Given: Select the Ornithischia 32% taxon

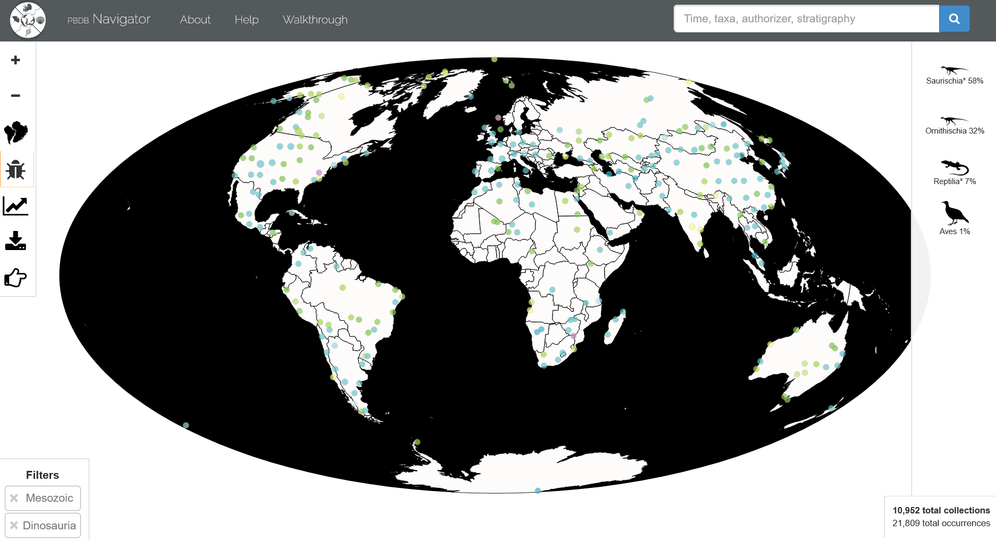Looking at the screenshot, I should [x=954, y=126].
